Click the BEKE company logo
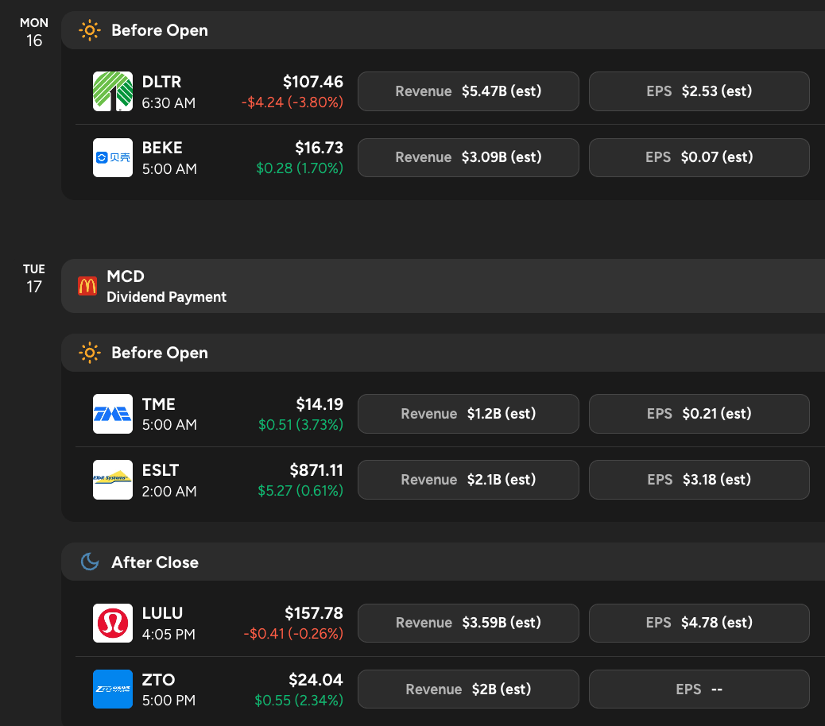Viewport: 825px width, 726px height. pos(113,158)
